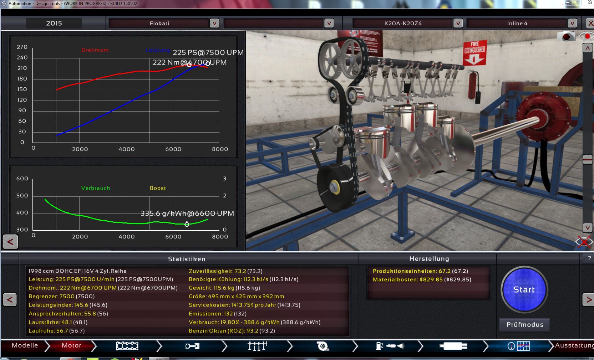Open the gauge and graph test step icon

click(519, 346)
